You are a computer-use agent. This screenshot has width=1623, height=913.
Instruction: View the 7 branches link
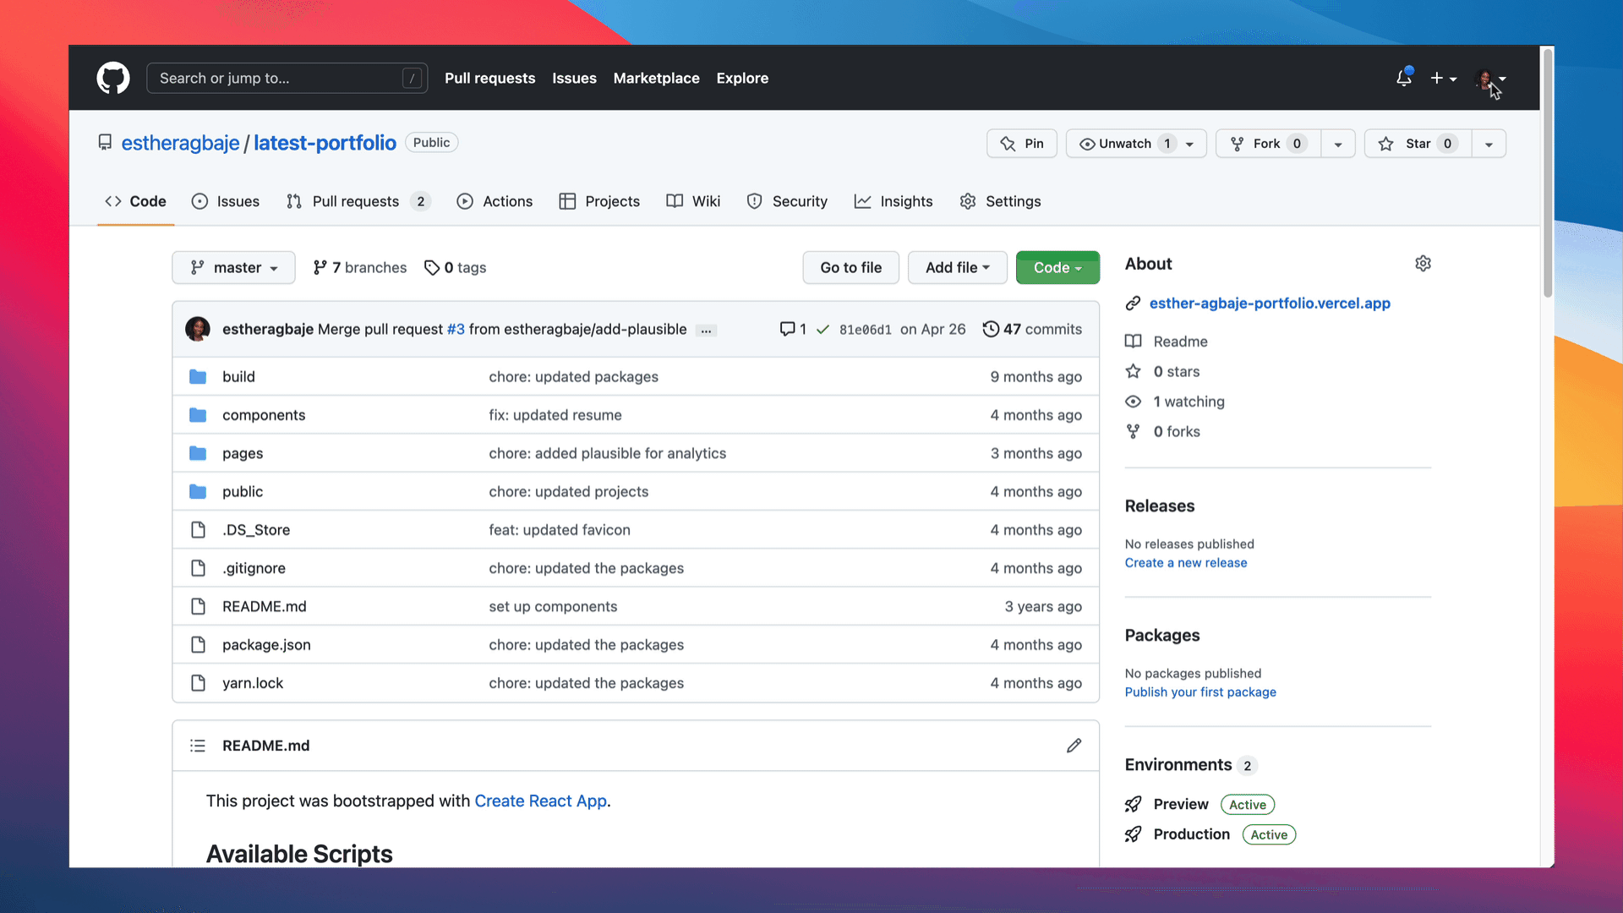point(359,267)
